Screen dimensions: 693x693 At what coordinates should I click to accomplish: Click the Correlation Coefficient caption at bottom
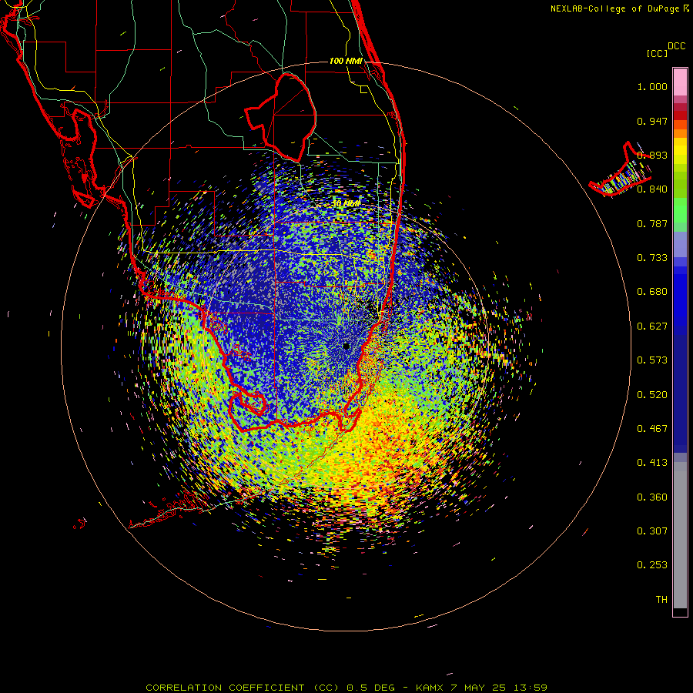[x=346, y=688]
